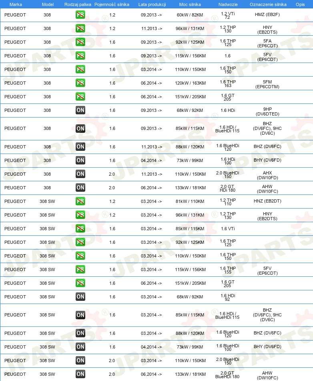Click petrol icon in 308 SW 81kW / 110KM row
313x381 pixels.
(x=80, y=201)
